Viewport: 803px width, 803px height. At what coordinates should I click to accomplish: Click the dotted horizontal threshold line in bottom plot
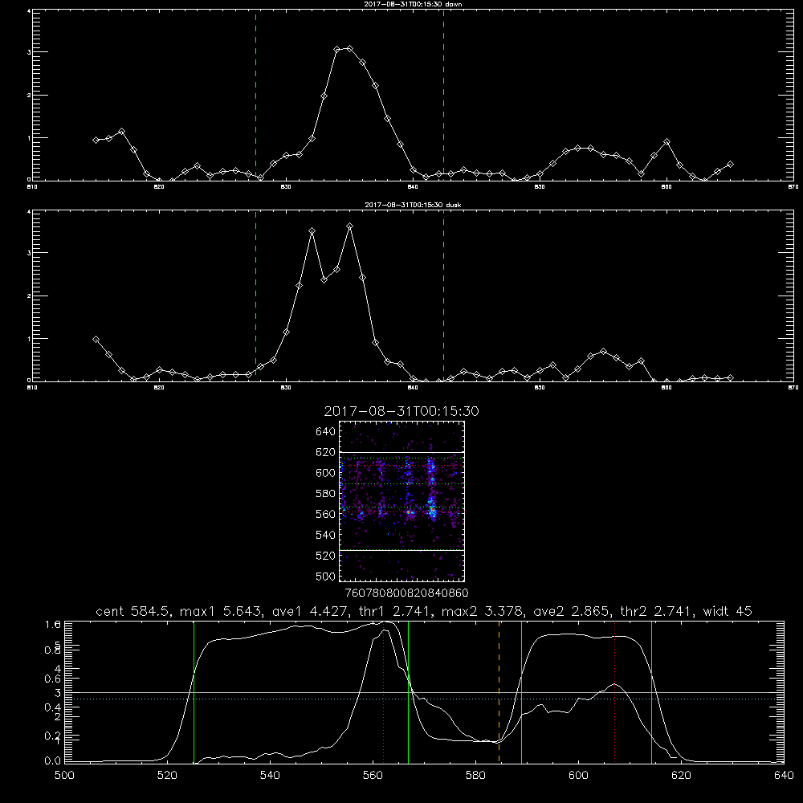pos(424,699)
